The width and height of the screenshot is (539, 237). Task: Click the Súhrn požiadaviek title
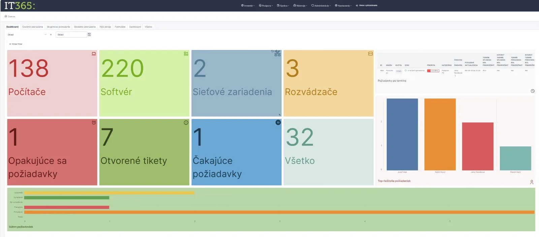[x=21, y=227]
